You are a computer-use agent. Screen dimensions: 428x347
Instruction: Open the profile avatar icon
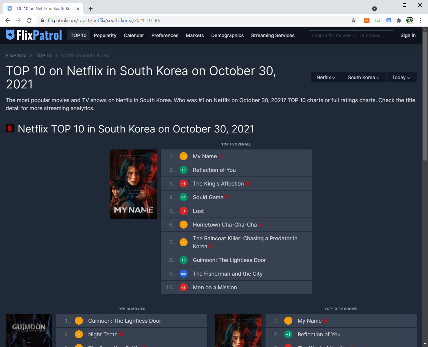410,20
